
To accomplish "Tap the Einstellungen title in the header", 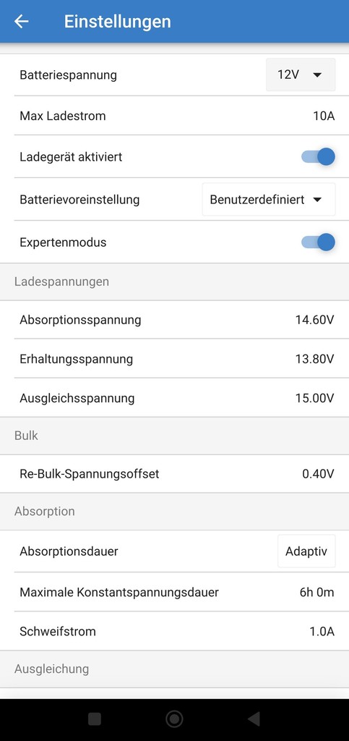I will (118, 22).
